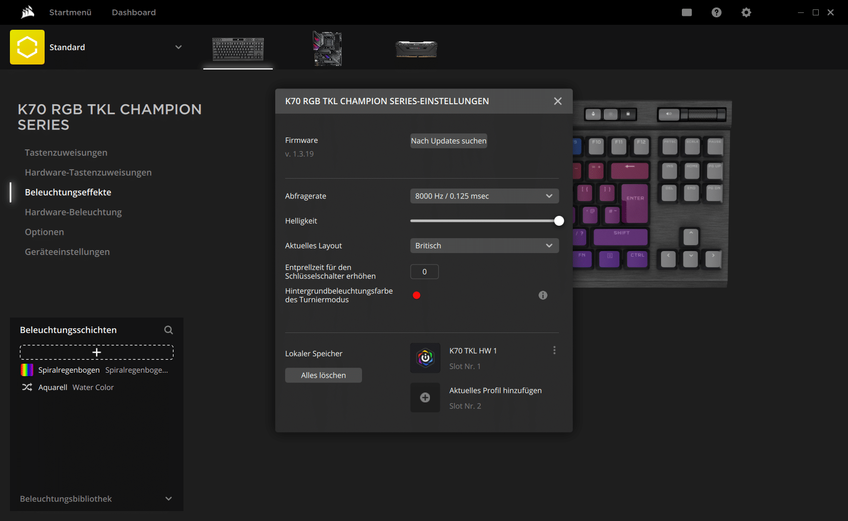Image resolution: width=848 pixels, height=521 pixels.
Task: Click the red Turniermodus color swatch
Action: point(417,295)
